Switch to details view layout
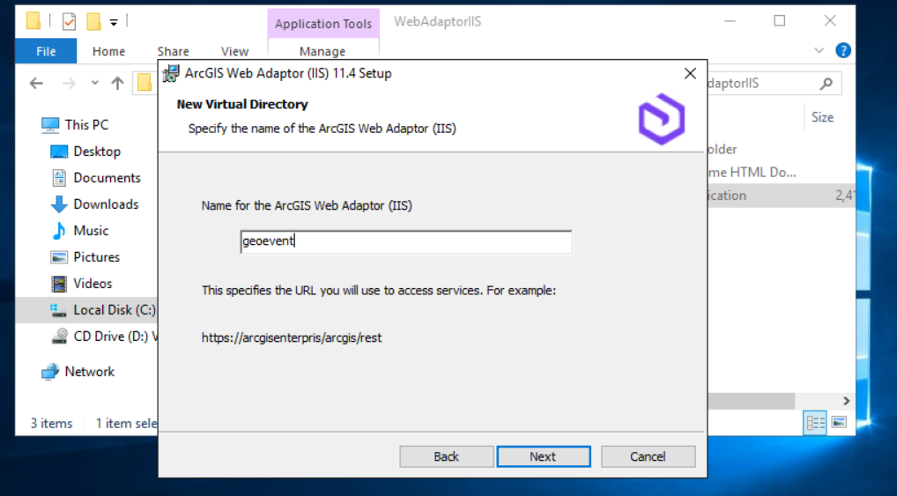This screenshot has width=897, height=496. (815, 423)
